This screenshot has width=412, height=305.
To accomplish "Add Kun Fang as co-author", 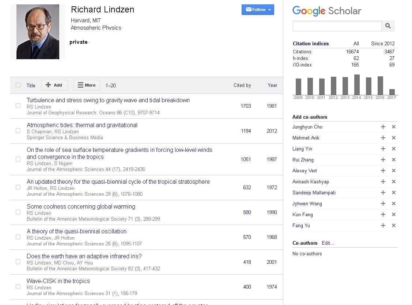I will point(383,214).
